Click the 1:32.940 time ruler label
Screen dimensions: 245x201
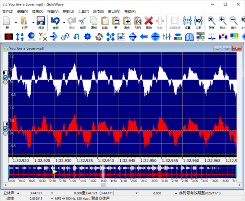(106, 161)
